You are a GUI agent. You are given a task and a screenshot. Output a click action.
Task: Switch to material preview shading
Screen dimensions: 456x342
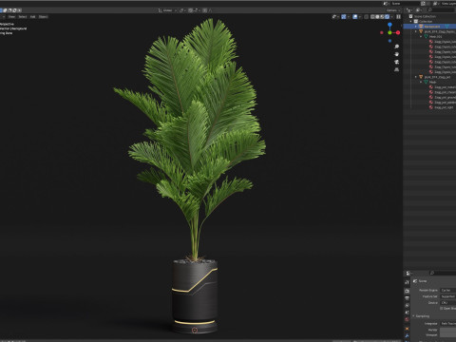click(x=382, y=17)
